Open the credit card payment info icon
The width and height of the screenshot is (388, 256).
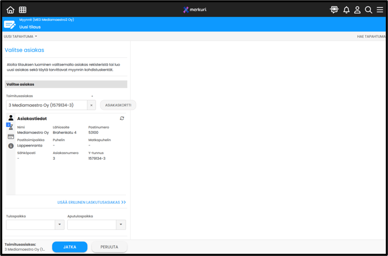[10, 137]
